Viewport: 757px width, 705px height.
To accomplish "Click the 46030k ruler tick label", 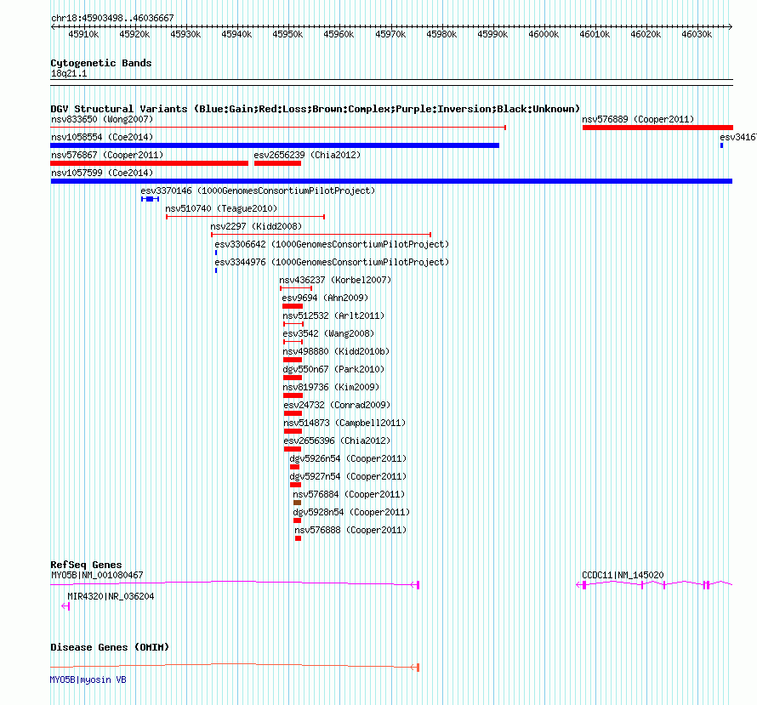I will pos(697,34).
